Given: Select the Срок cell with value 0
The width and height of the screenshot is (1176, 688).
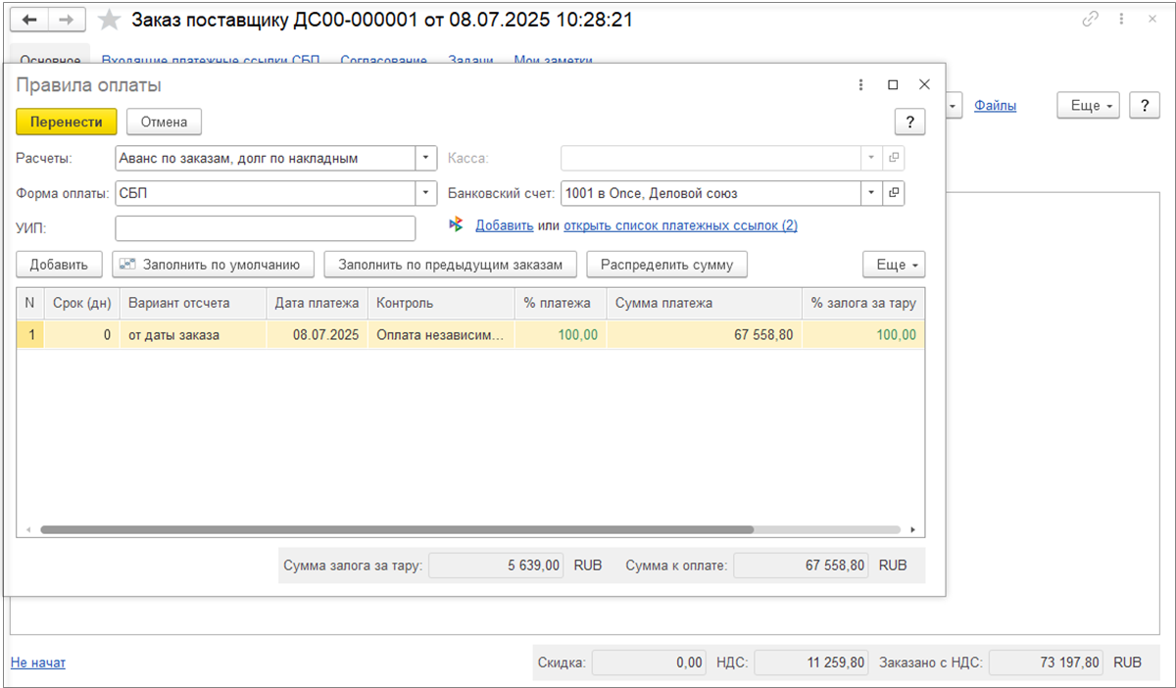Looking at the screenshot, I should coord(81,335).
